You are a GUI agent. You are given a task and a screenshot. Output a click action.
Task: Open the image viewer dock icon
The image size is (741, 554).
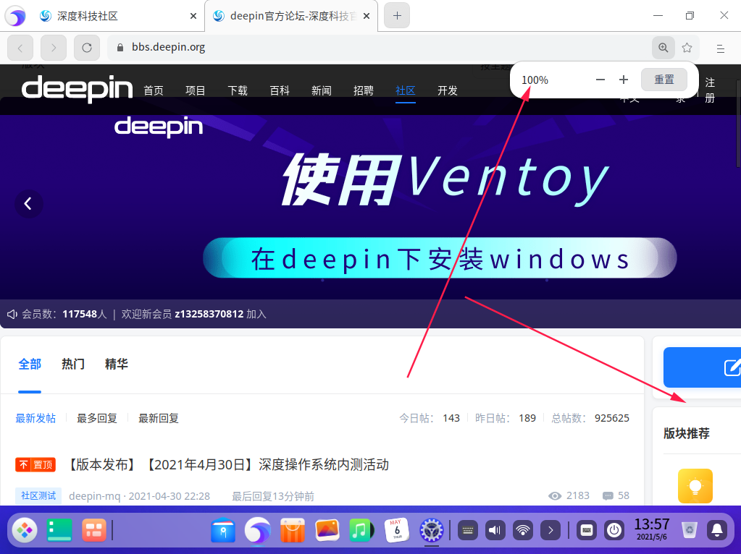[327, 530]
